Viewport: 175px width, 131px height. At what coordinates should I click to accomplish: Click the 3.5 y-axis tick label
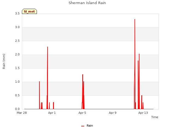[x=17, y=13]
